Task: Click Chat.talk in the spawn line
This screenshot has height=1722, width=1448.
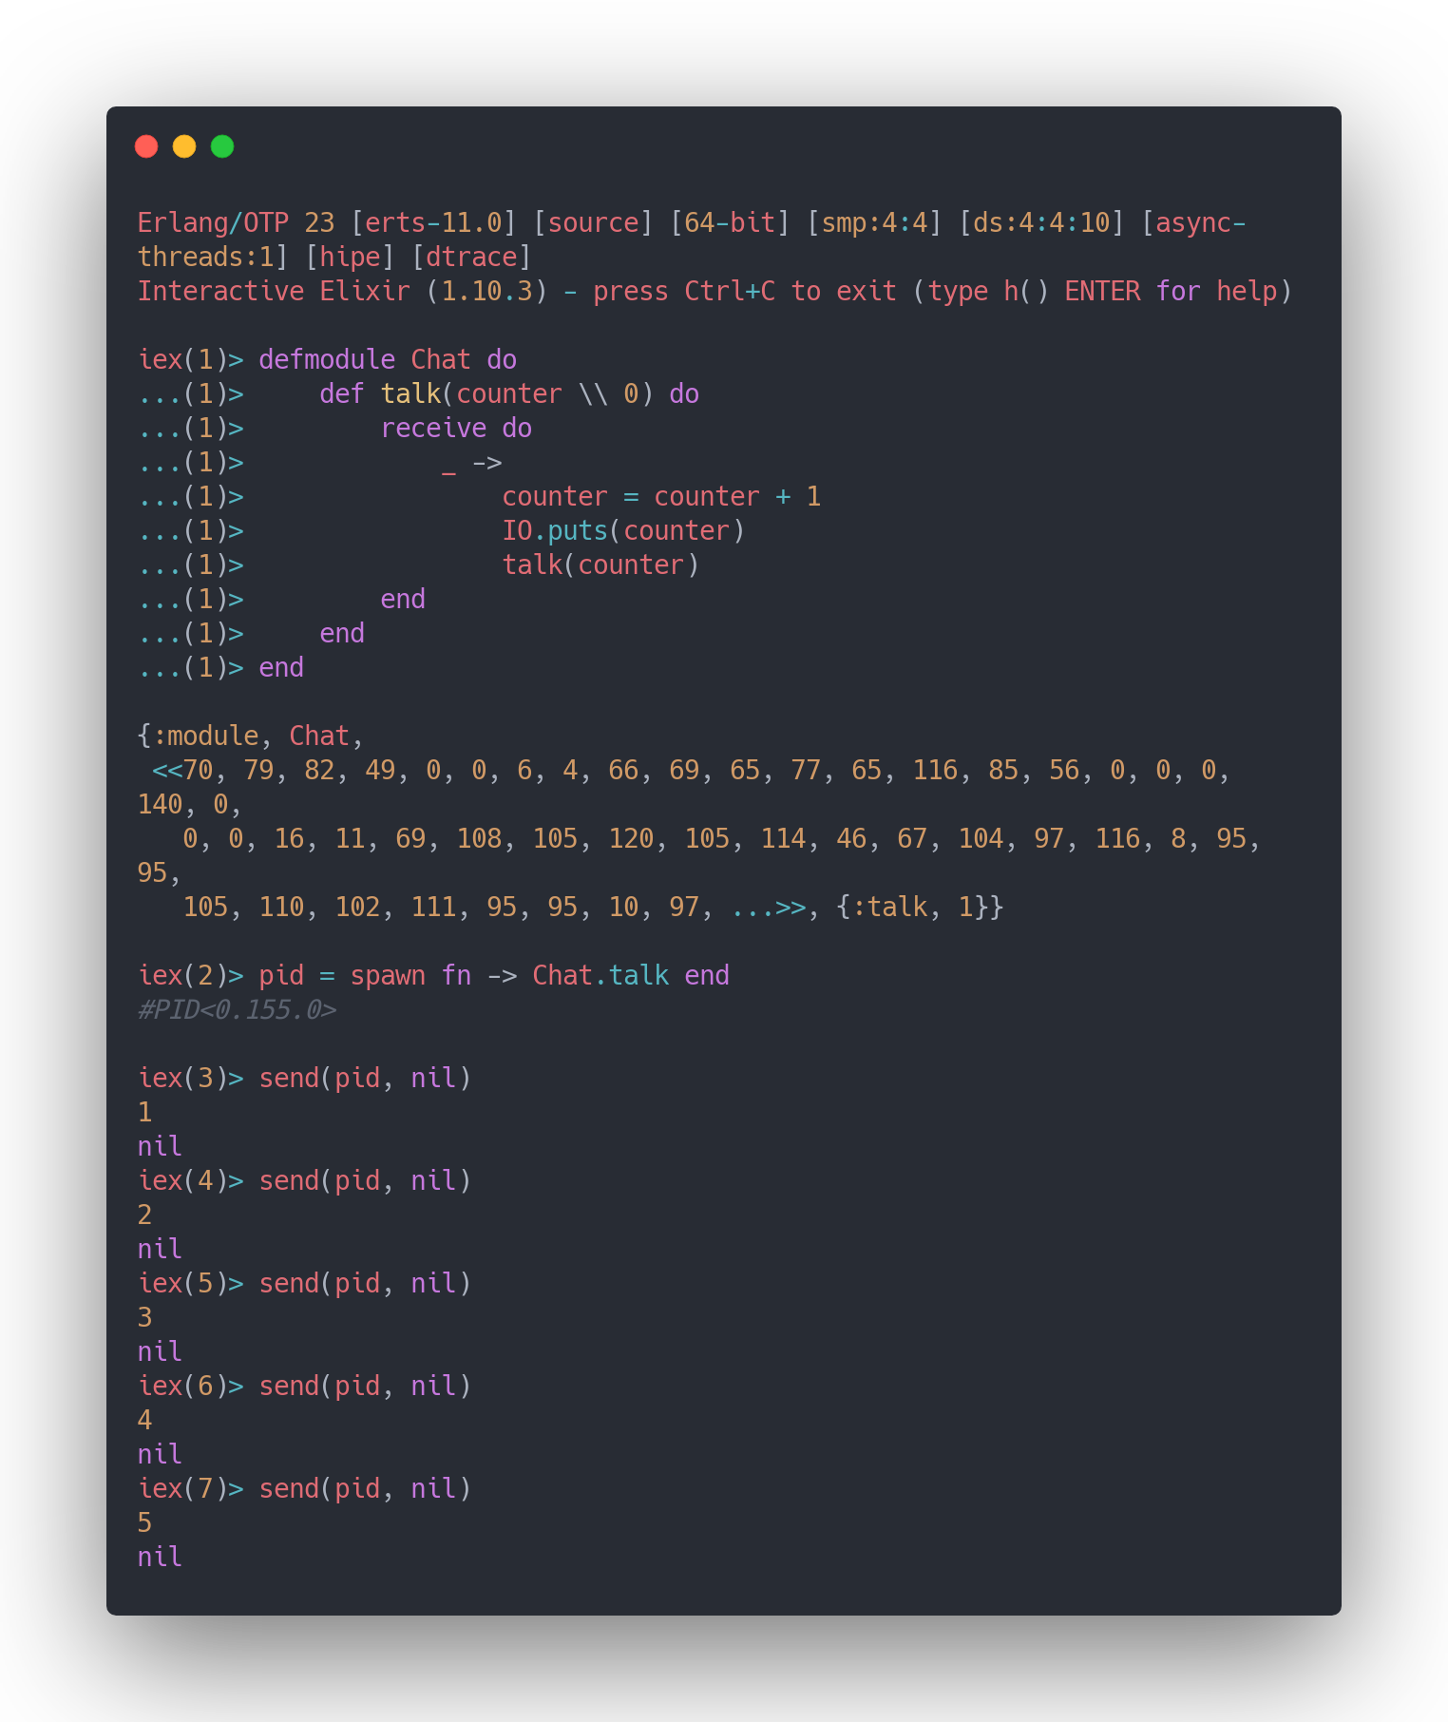Action: click(600, 976)
